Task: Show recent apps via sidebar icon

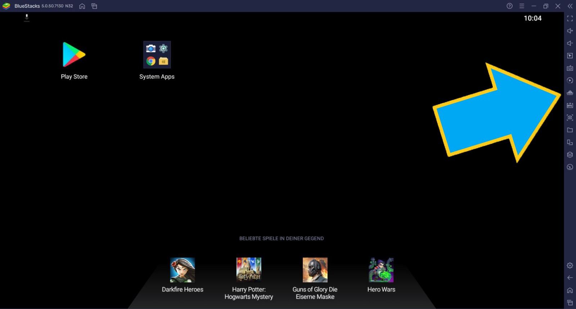Action: click(x=570, y=303)
